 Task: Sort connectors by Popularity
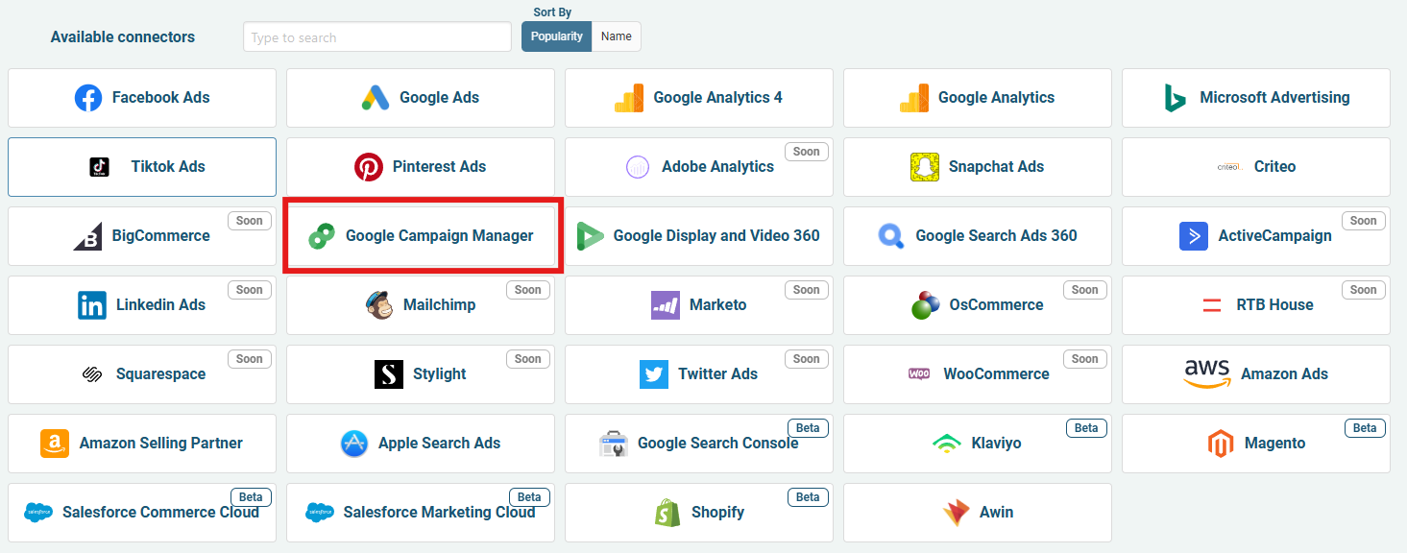[557, 36]
